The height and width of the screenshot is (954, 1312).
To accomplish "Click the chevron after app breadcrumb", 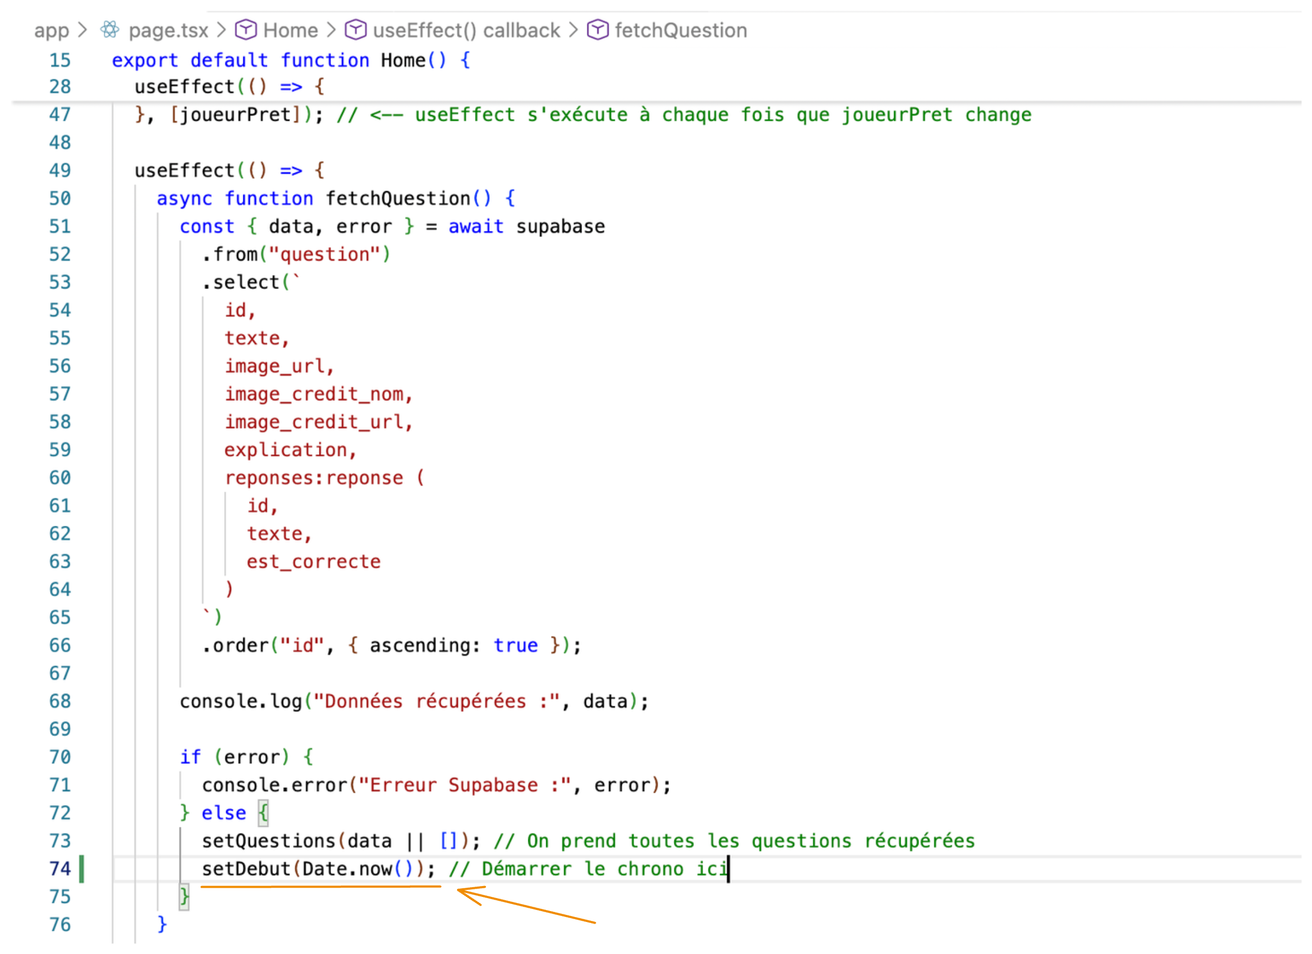I will (83, 29).
